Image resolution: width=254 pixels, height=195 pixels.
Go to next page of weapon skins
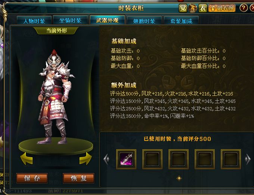click(x=248, y=159)
